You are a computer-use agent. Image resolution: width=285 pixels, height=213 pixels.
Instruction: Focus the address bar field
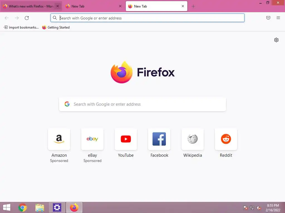pyautogui.click(x=148, y=18)
